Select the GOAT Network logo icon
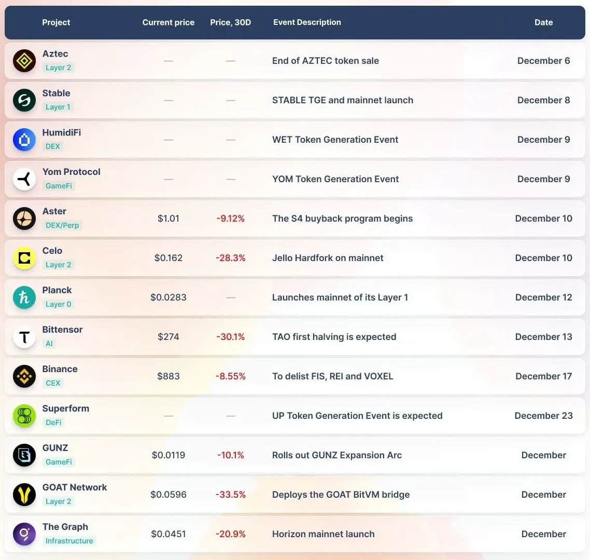 (x=24, y=495)
